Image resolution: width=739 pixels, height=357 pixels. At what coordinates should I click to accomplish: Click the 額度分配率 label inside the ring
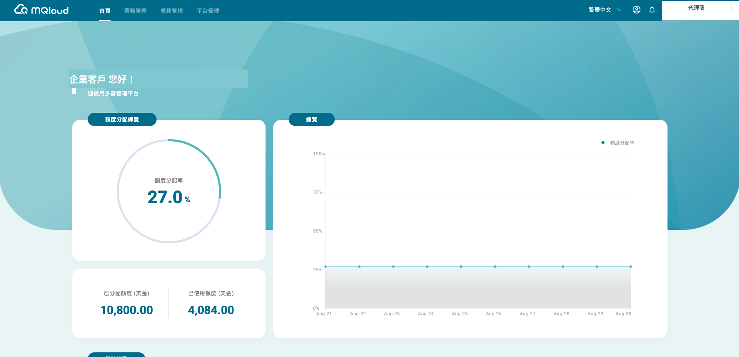tap(169, 180)
